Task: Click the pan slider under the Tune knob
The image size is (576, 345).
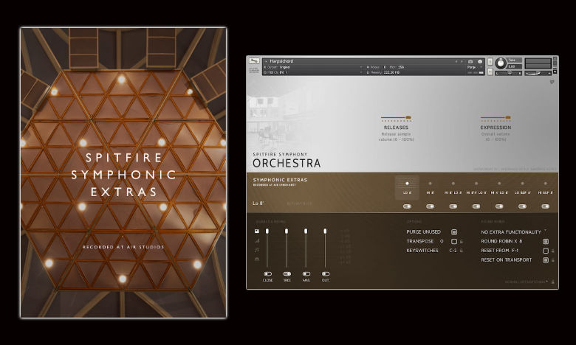Action: pyautogui.click(x=508, y=73)
